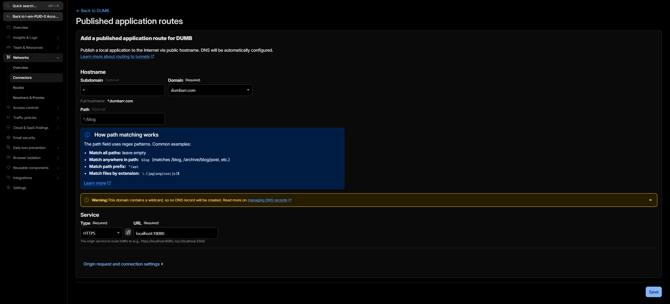Expand the Team & Resources chevron
Viewport: 670px width, 304px height.
click(x=58, y=48)
